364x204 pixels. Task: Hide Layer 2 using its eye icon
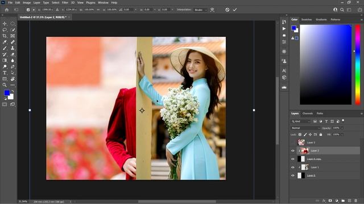pos(293,151)
